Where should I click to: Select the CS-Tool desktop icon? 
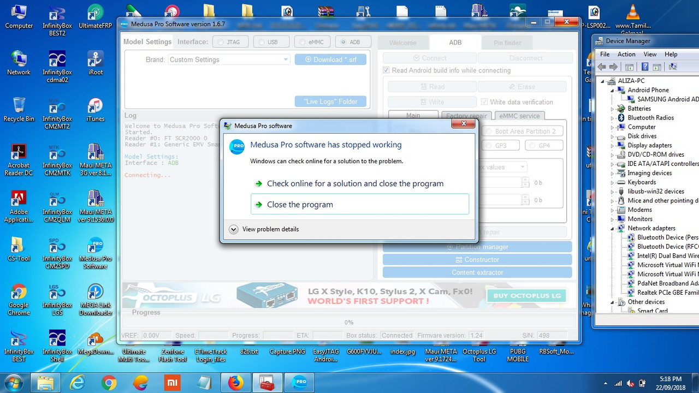19,249
